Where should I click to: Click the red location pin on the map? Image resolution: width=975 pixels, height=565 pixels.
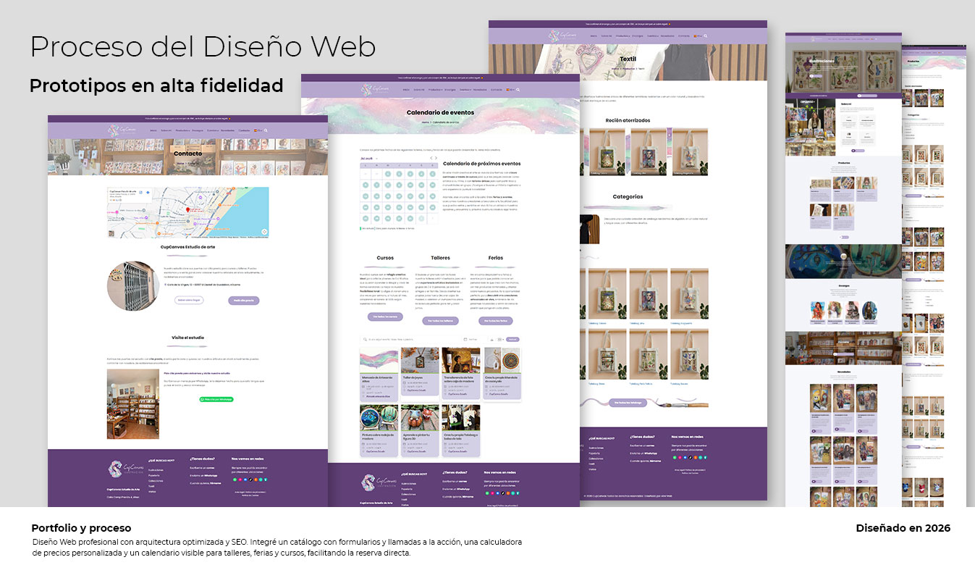[x=188, y=209]
